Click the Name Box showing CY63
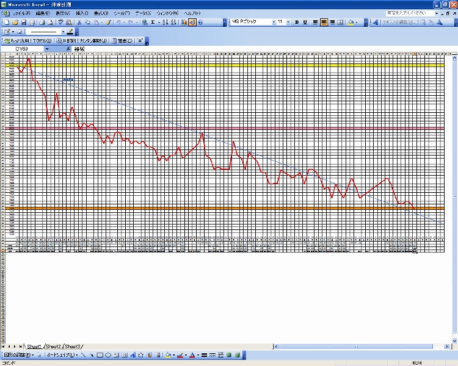The height and width of the screenshot is (366, 458). click(x=23, y=49)
